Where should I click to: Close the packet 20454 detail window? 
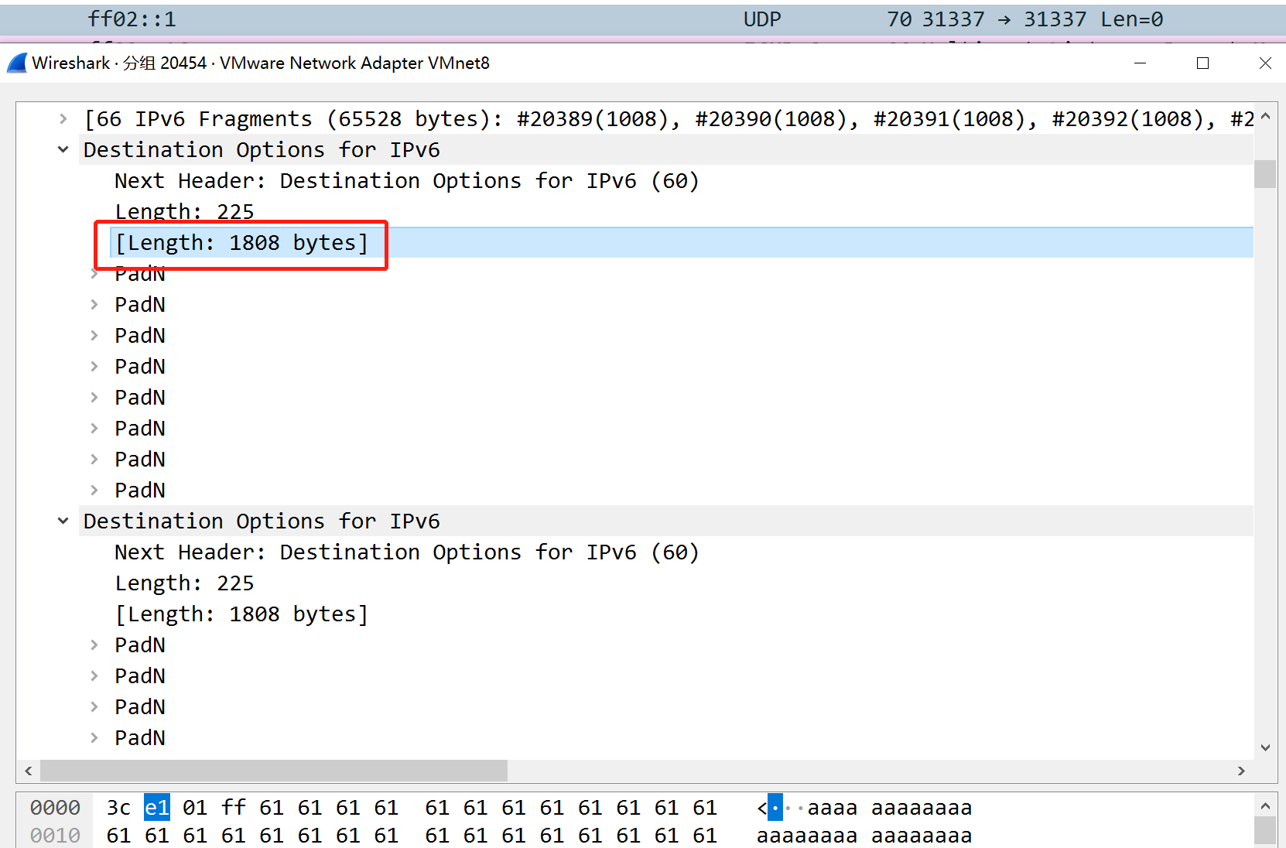pos(1265,63)
